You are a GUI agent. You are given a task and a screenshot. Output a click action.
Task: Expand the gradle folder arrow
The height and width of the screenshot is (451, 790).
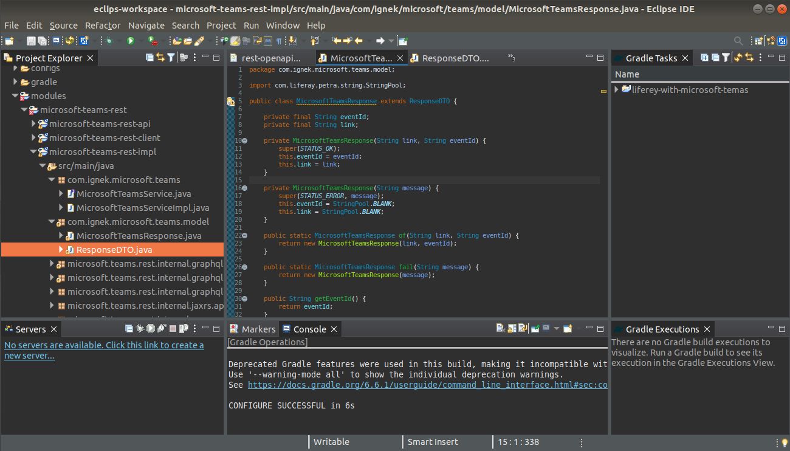point(15,81)
